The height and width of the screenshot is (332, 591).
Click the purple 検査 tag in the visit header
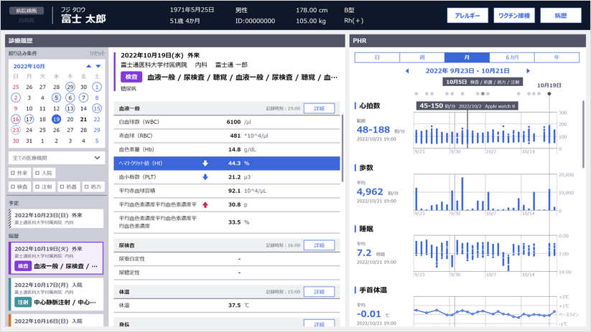coord(131,77)
